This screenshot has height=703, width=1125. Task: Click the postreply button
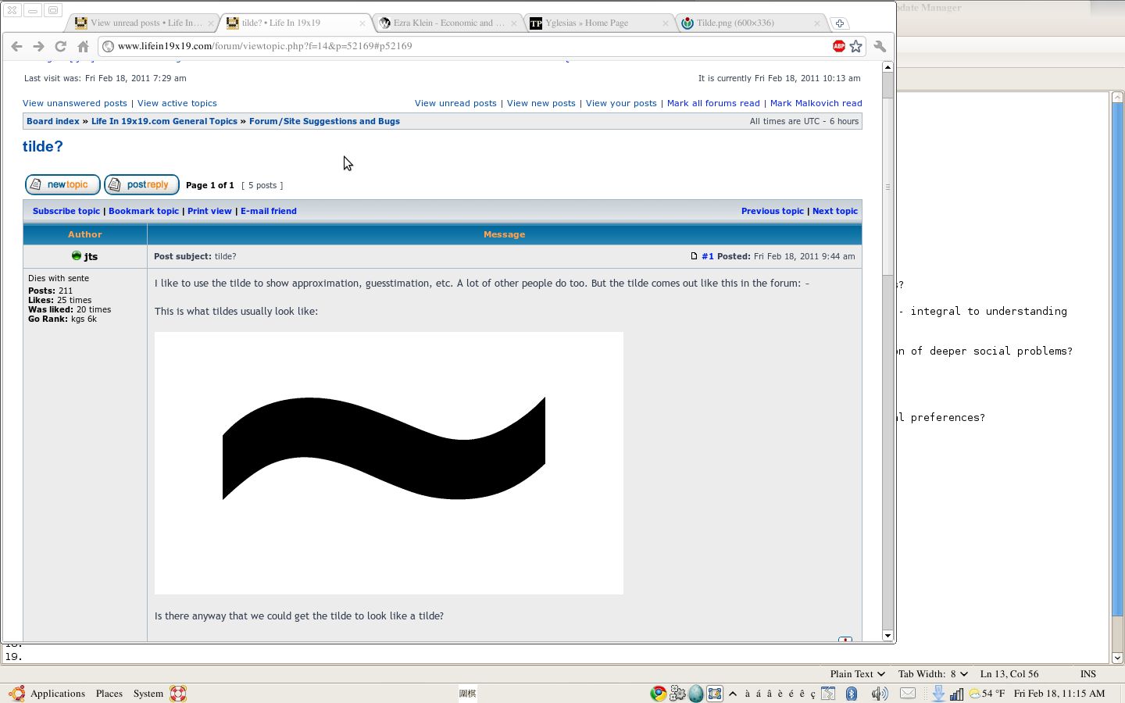tap(141, 185)
